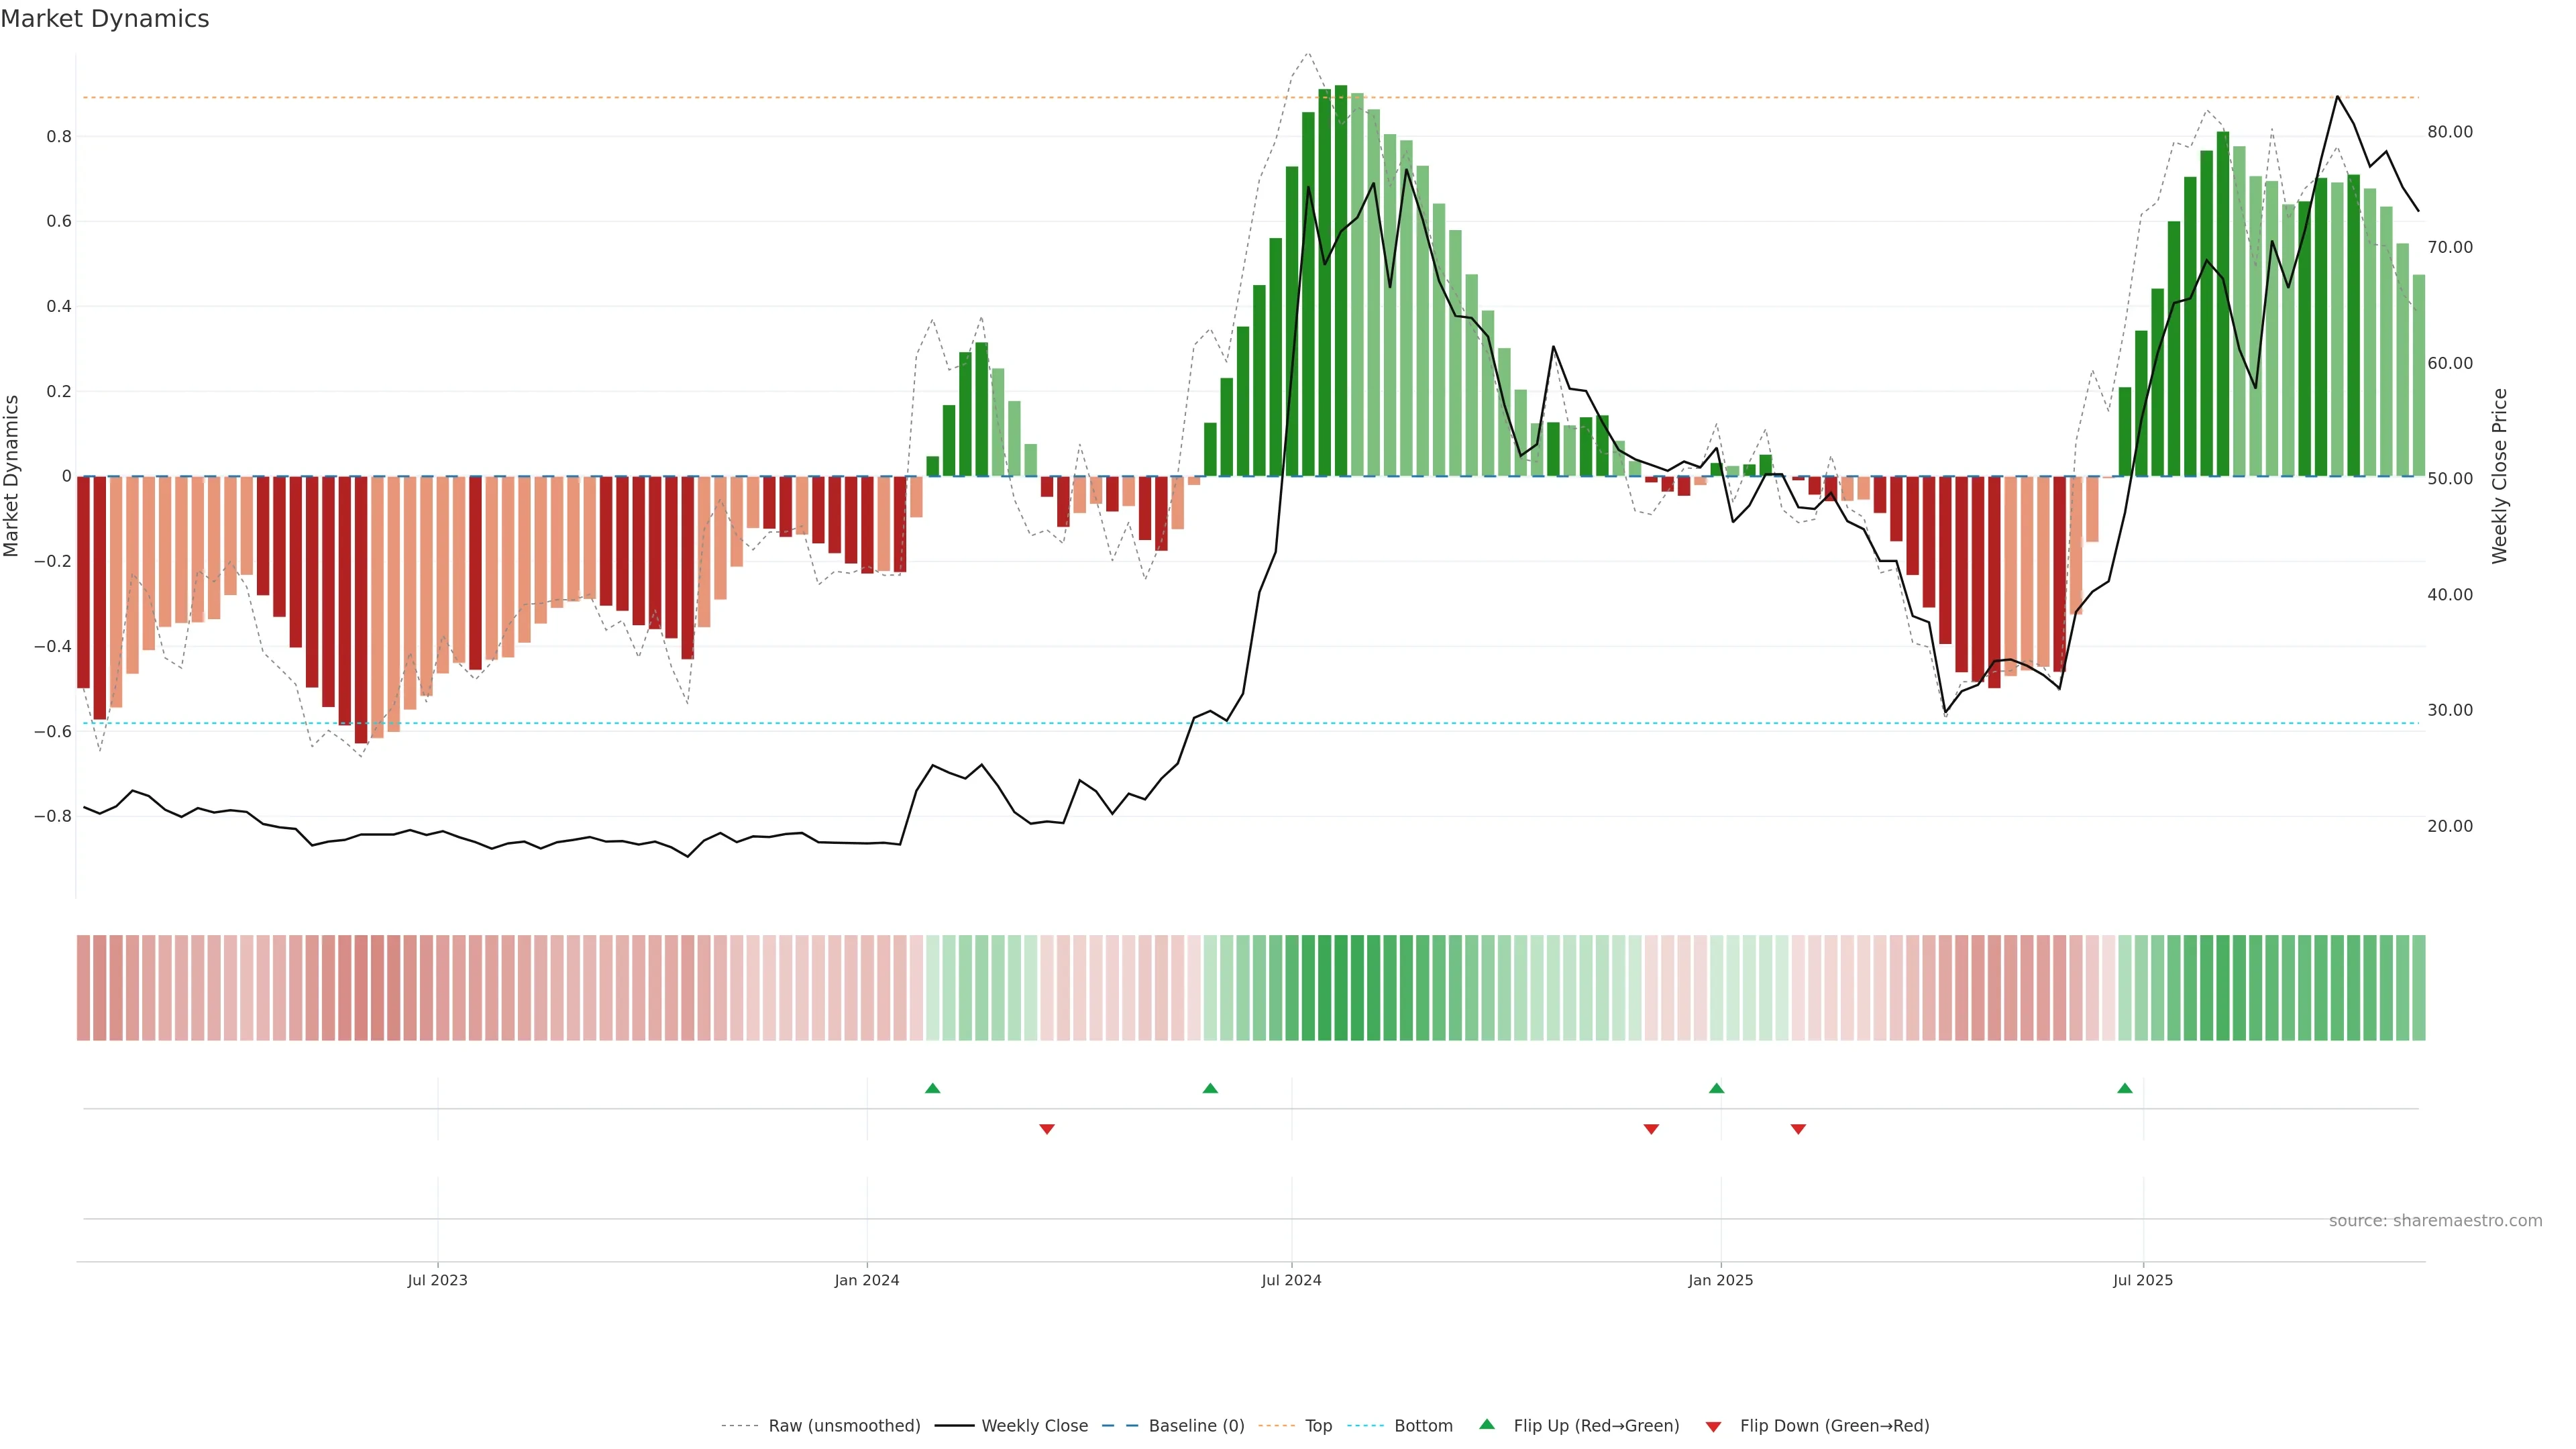
Task: Click the first green flip-up marker after Jan 2024
Action: 932,1088
